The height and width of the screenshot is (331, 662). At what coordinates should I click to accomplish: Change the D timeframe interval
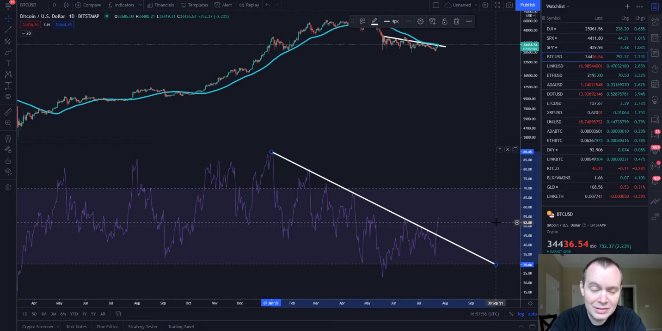[54, 5]
